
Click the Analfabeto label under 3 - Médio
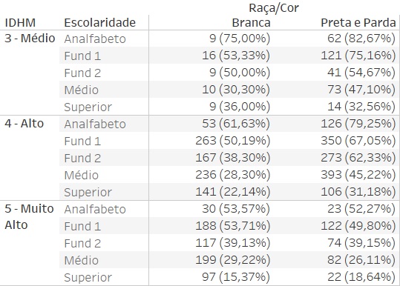click(x=95, y=39)
